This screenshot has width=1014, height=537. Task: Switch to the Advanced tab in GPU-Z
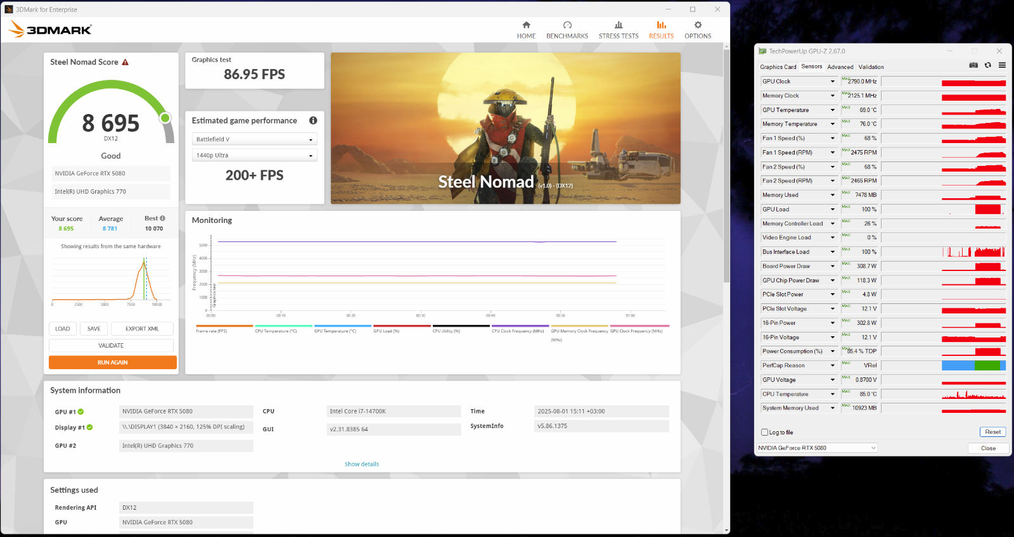(x=840, y=66)
